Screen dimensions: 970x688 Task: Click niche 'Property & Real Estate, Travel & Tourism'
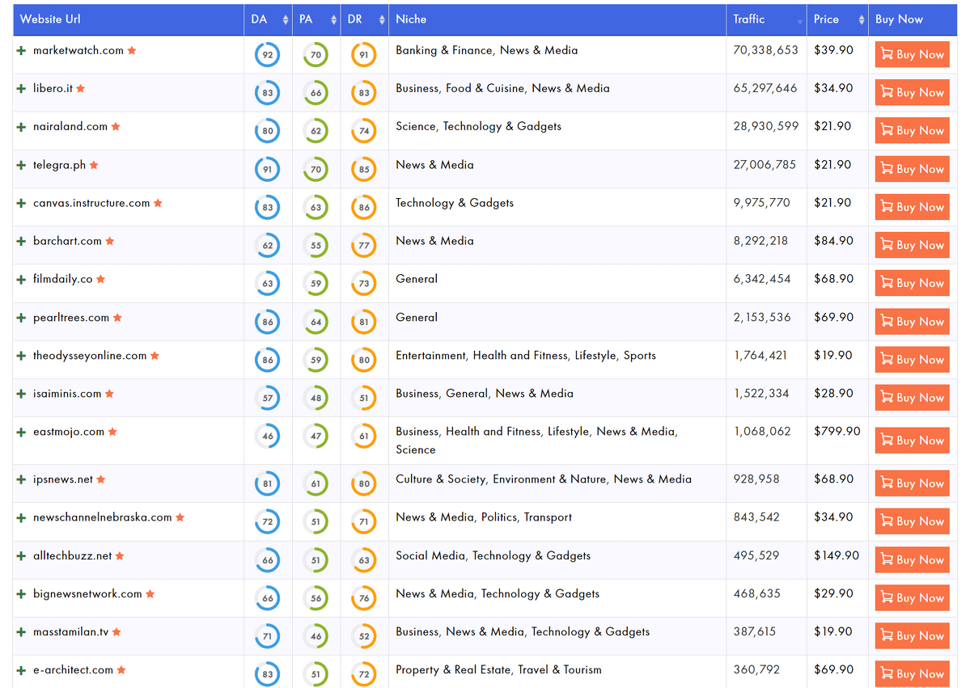498,670
